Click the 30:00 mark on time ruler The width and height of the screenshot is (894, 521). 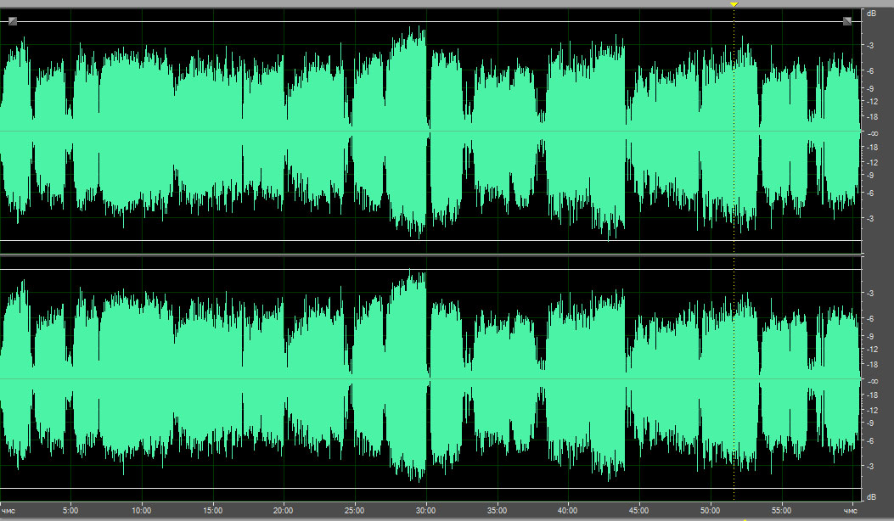[x=425, y=511]
